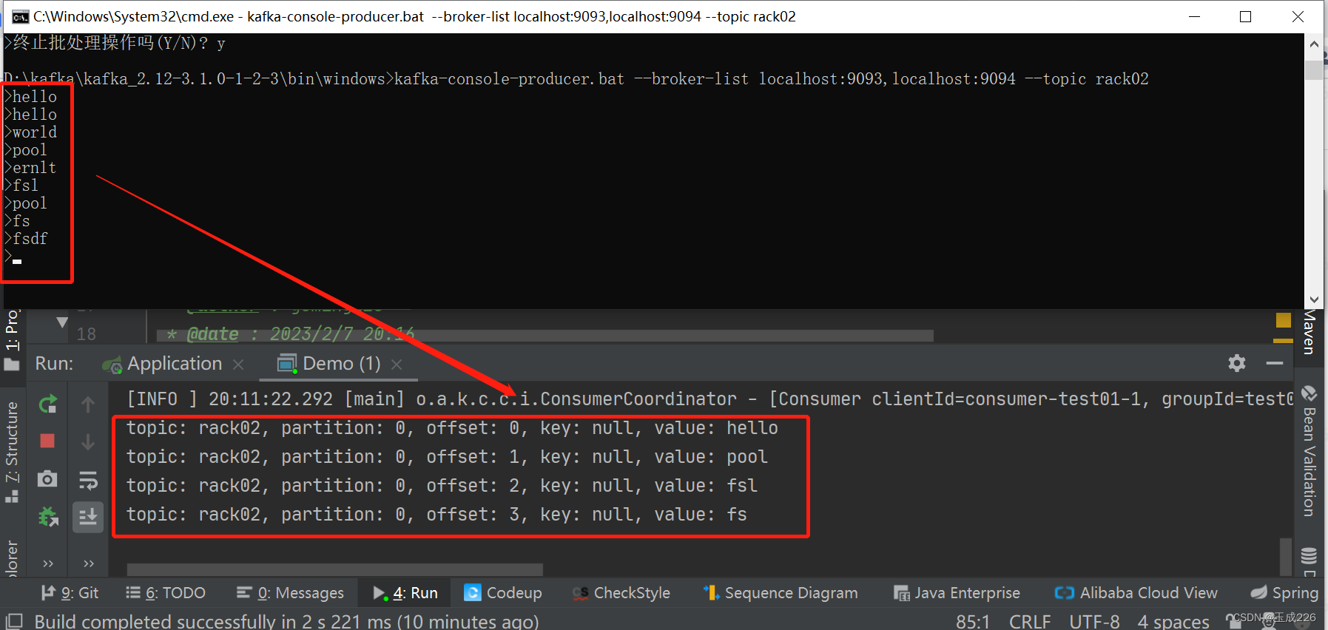1328x630 pixels.
Task: Open the Sequence Diagram tool window
Action: click(781, 593)
